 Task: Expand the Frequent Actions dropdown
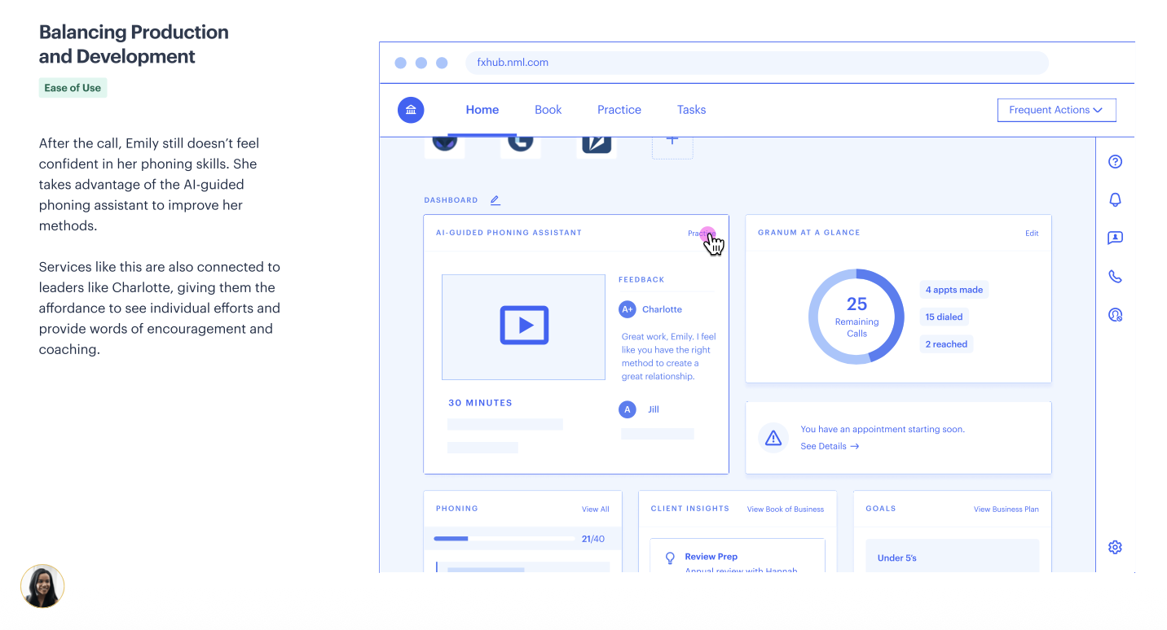[x=1056, y=110]
